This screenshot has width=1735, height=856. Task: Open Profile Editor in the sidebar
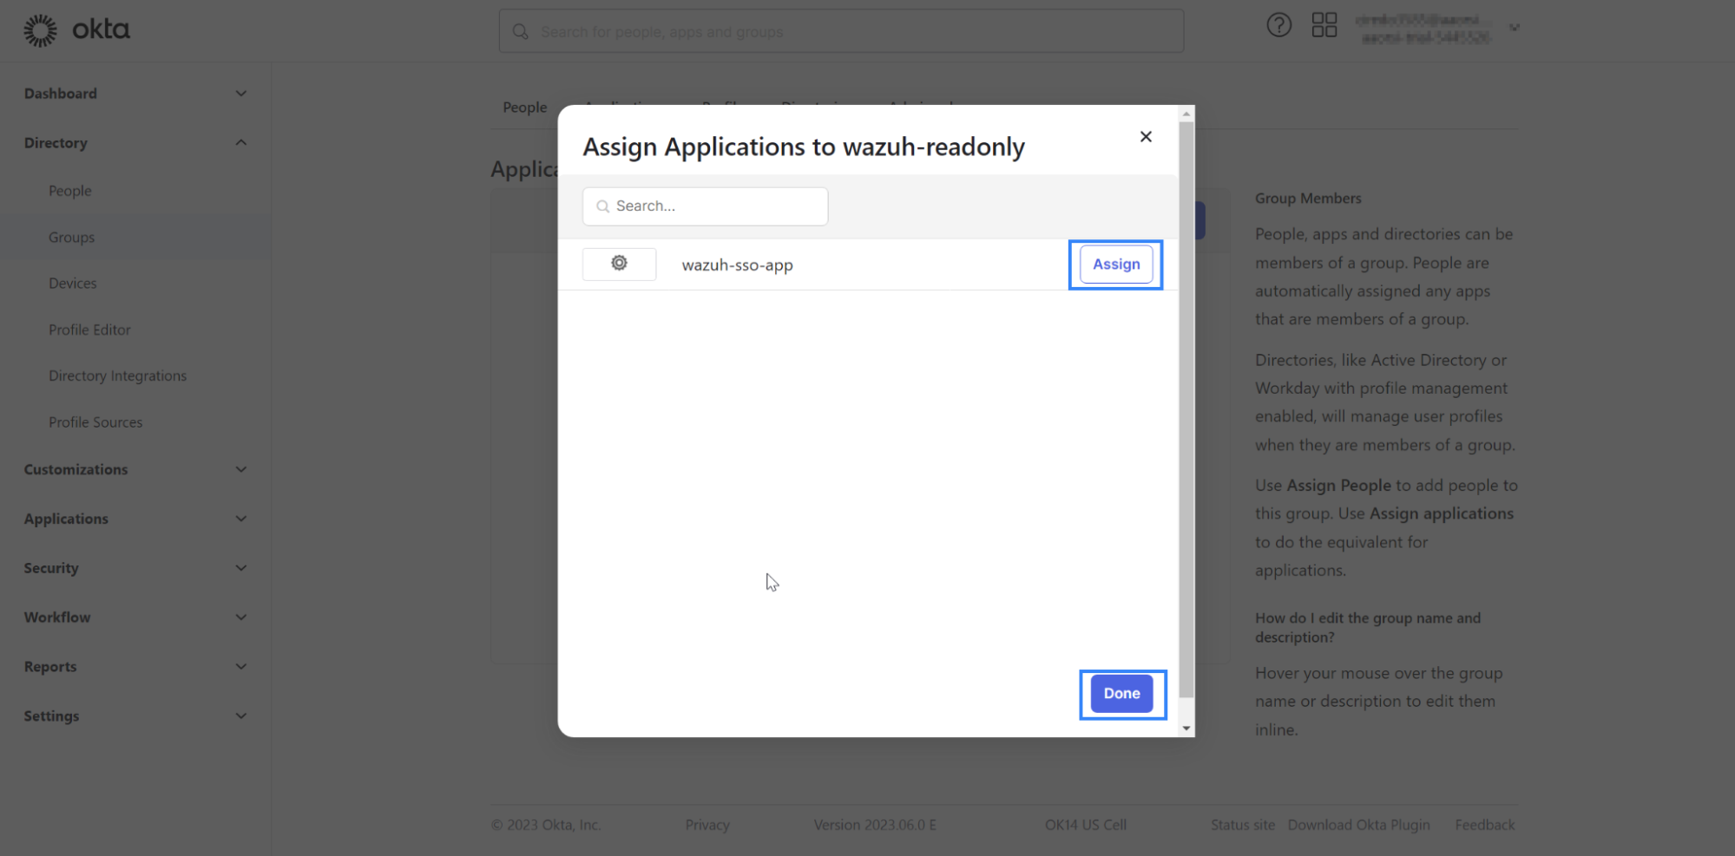(89, 330)
